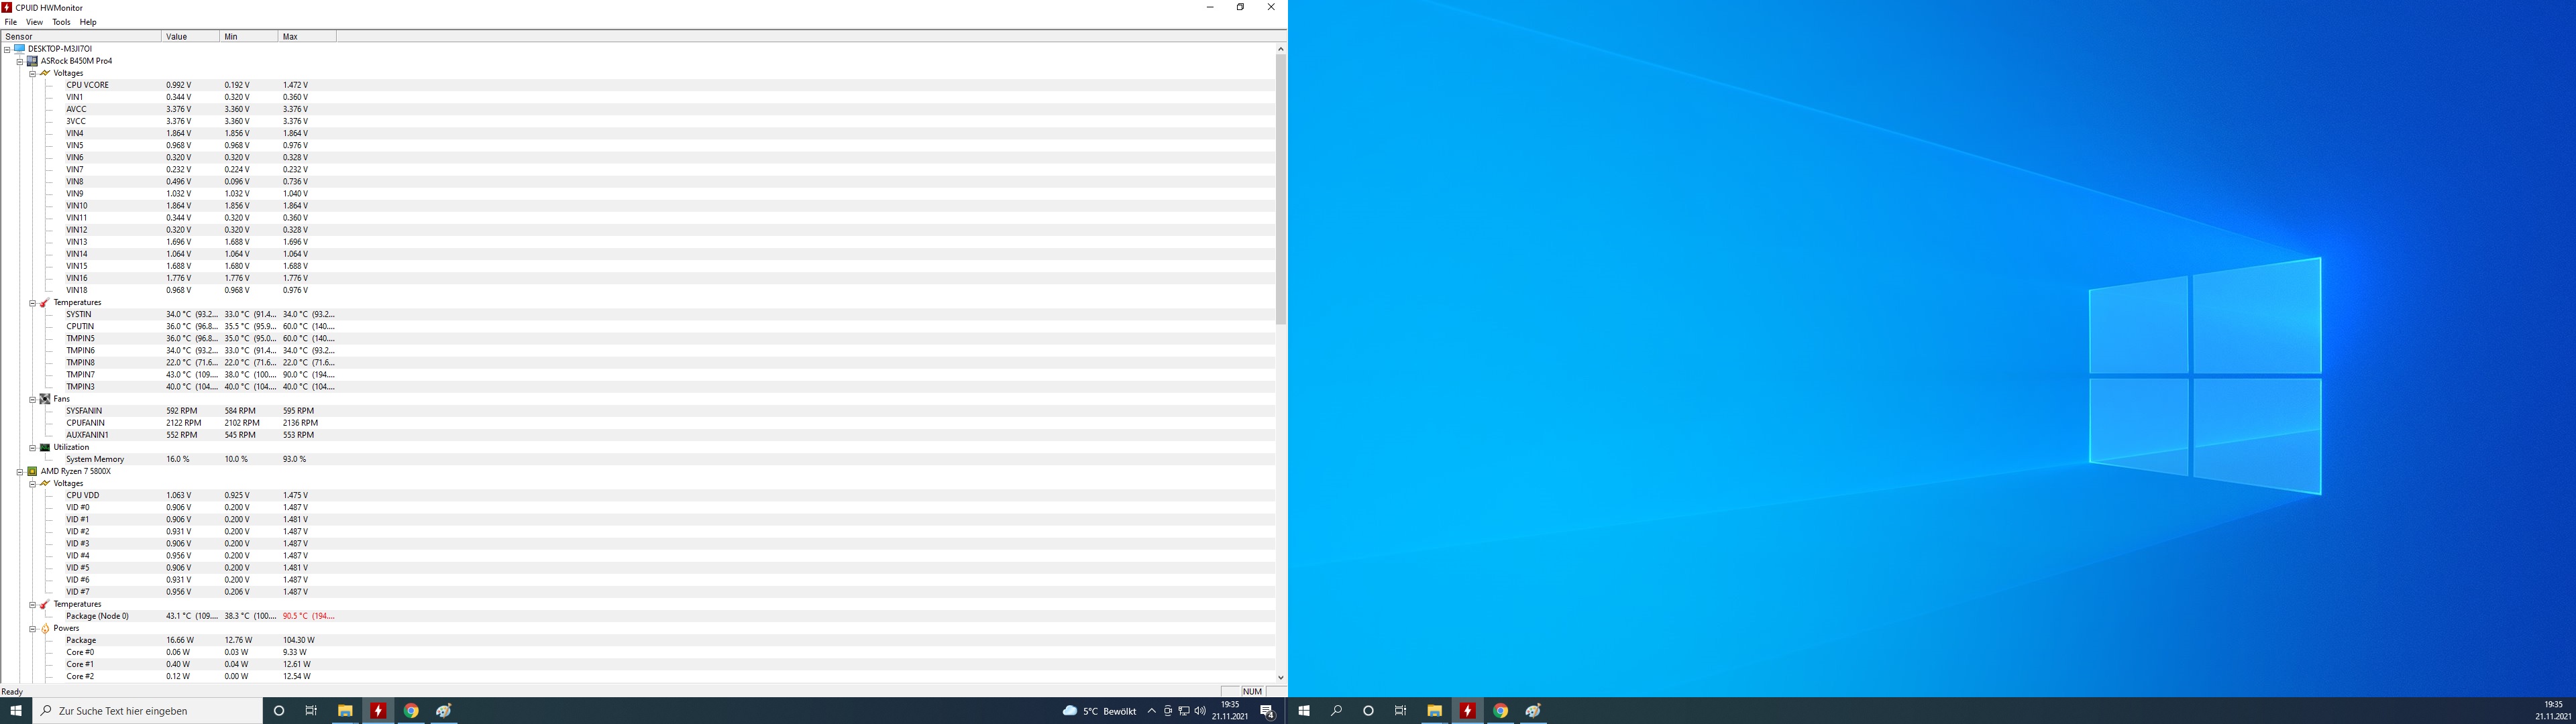Click the ASRock B450M Pro4 motherboard icon
2576x724 pixels.
32,61
